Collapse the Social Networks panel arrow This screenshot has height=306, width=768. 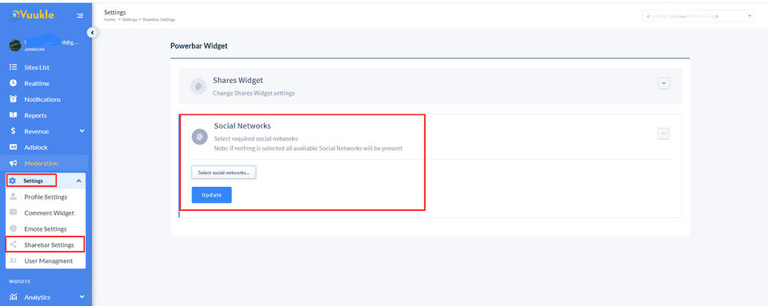pyautogui.click(x=664, y=133)
